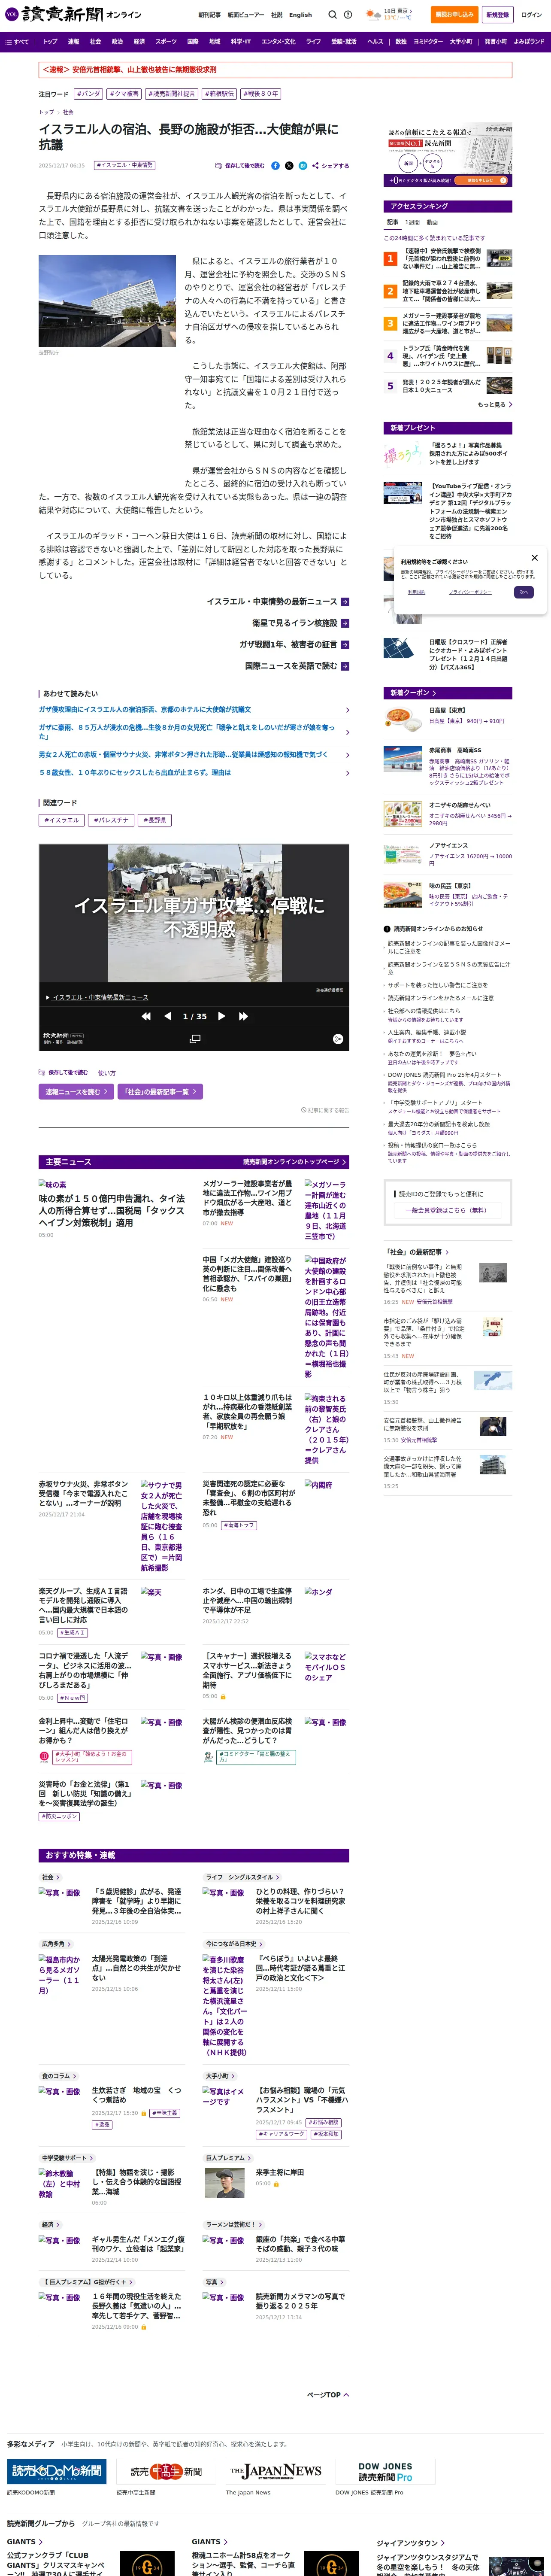This screenshot has width=551, height=2576.
Task: Click the 新規登録 button
Action: 497,15
